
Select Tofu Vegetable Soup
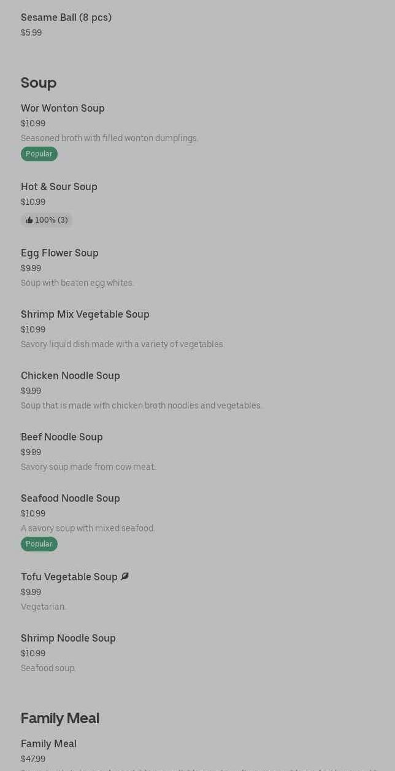(x=69, y=577)
